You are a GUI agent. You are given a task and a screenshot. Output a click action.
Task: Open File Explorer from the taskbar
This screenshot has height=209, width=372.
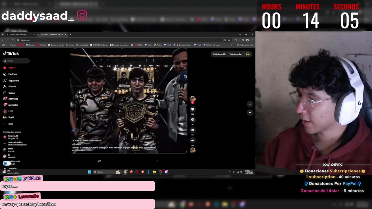154,172
